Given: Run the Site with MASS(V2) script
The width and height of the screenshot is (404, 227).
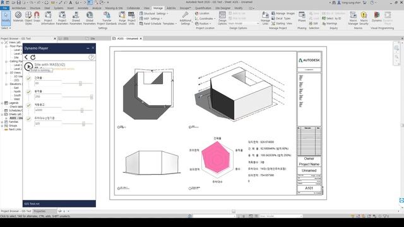Looking at the screenshot, I should coord(28,66).
